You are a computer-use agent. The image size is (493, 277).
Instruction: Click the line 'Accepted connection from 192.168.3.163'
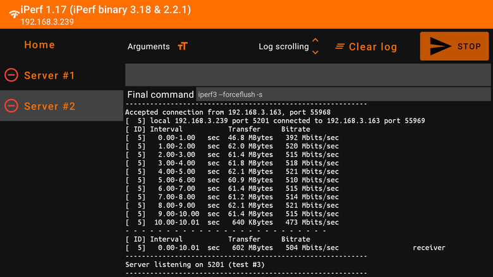point(228,112)
